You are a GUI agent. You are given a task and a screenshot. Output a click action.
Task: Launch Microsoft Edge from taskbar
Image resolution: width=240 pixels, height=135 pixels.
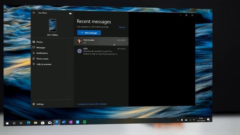[28, 123]
